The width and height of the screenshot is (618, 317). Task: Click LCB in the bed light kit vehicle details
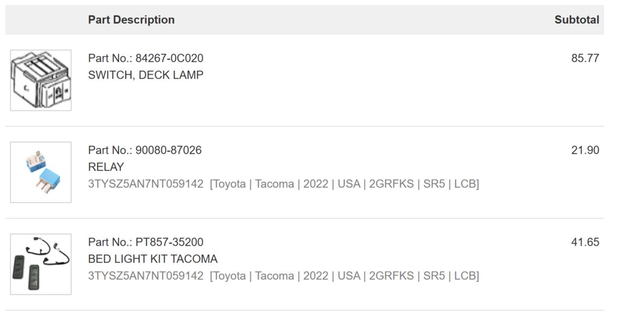[x=465, y=276]
